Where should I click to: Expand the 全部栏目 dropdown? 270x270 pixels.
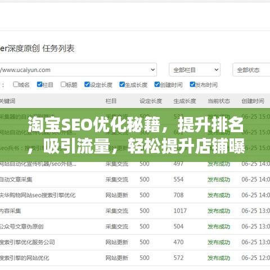(x=195, y=70)
